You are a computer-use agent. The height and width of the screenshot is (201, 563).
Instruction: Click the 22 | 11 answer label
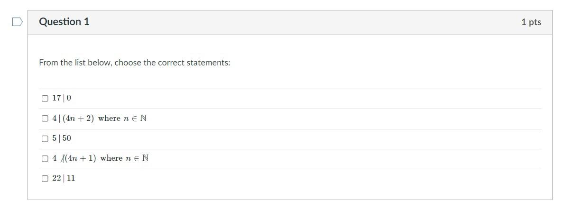coord(64,178)
